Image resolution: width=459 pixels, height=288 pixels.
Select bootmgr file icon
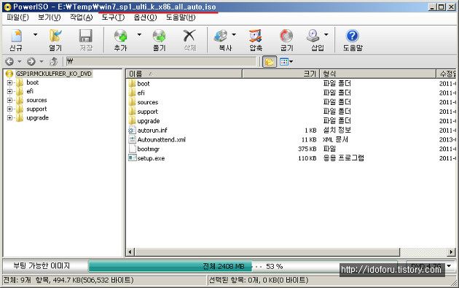coord(133,149)
